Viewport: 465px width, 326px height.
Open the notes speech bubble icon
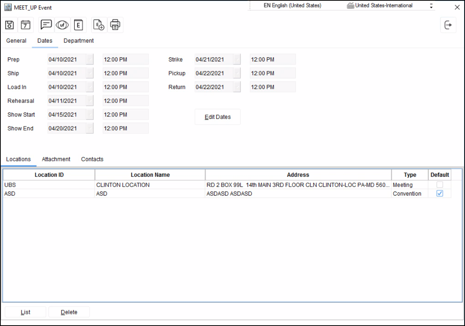tap(46, 25)
